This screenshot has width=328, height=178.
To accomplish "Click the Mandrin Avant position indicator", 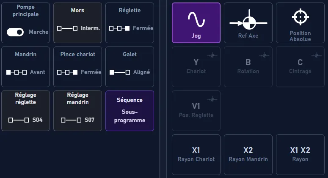I will pos(17,72).
